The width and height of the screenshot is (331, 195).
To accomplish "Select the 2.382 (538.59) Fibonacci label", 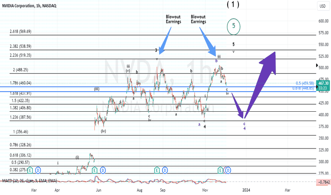I will pos(21,46).
